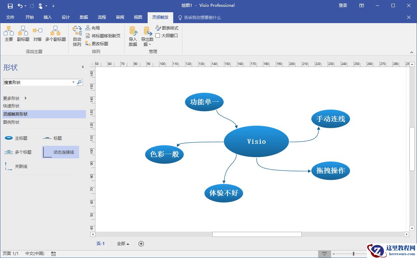
Task: Toggle the 大纲窗口 outline window checkbox
Action: [x=158, y=35]
